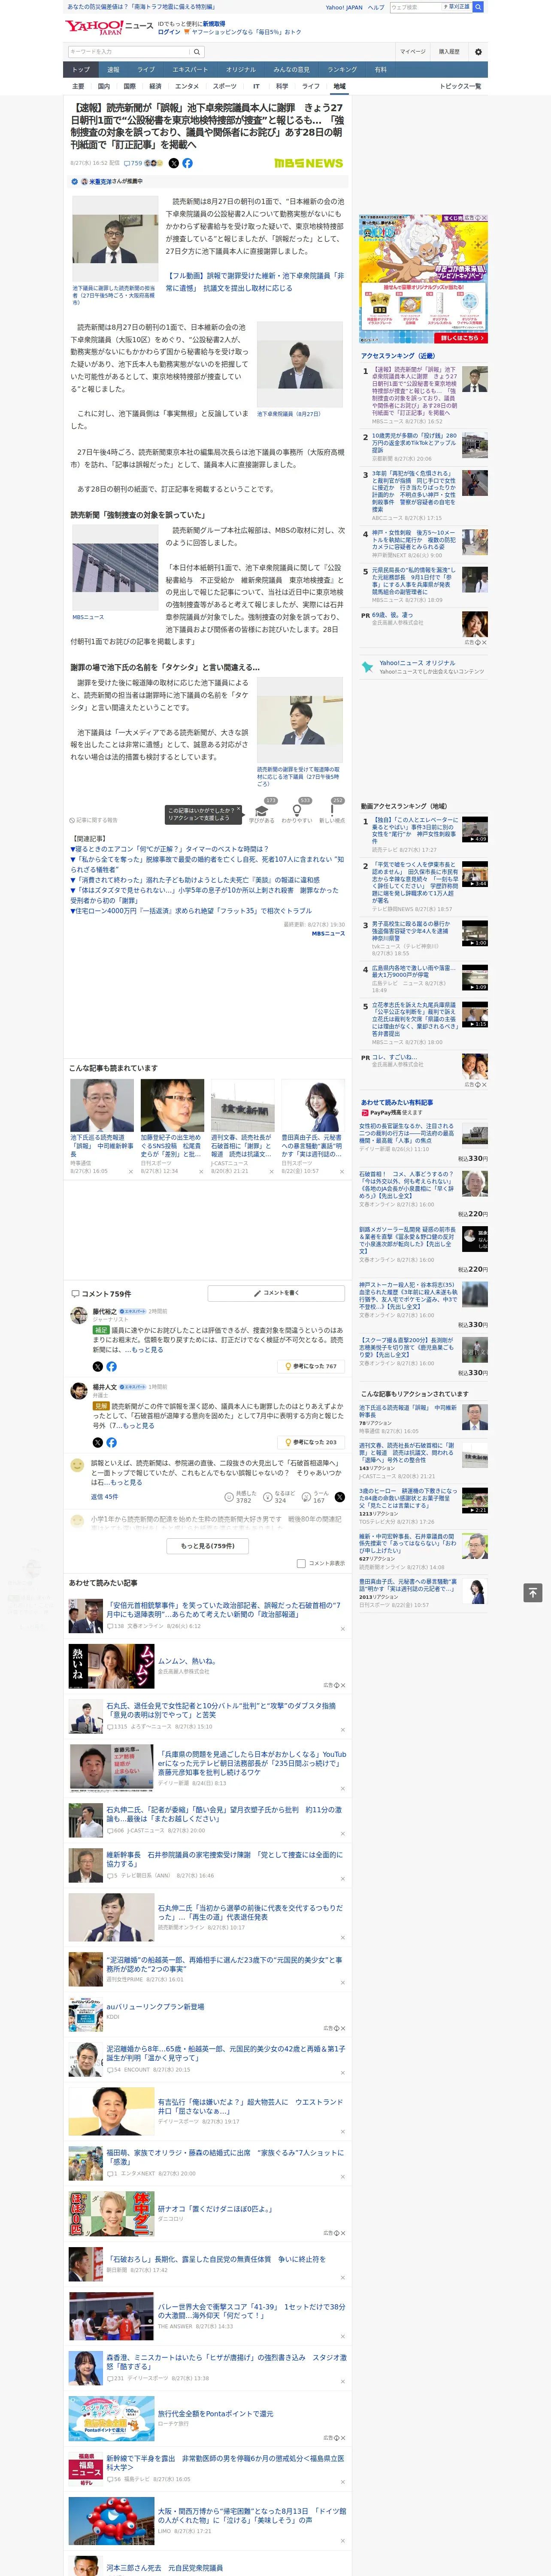Open the 国際 category tab
This screenshot has height=2576, width=551.
(129, 86)
